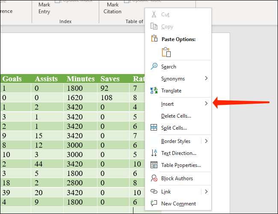
Task: Click the Text Direction icon
Action: tap(154, 153)
